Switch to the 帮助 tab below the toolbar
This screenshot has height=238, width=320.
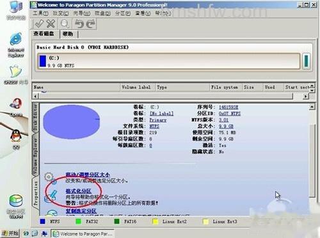point(68,34)
